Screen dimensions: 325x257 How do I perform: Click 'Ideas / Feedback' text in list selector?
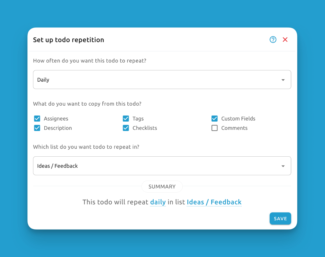57,166
